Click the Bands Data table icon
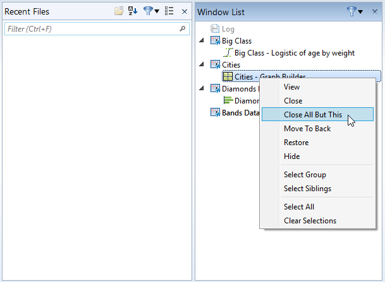 click(215, 112)
